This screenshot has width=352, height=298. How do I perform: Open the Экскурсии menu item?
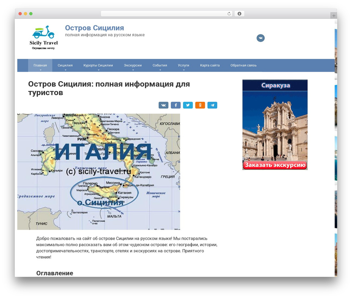[133, 65]
